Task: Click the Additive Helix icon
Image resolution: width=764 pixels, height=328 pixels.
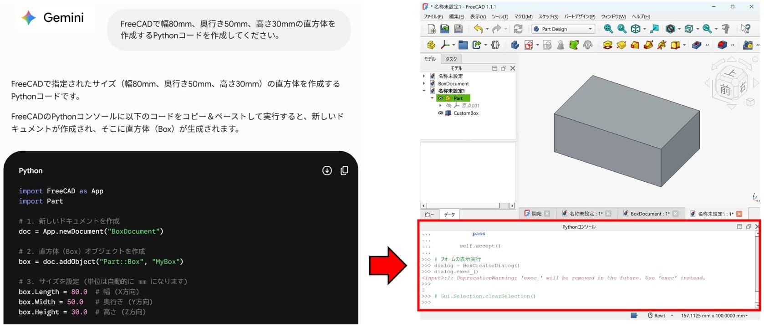Action: (x=662, y=45)
